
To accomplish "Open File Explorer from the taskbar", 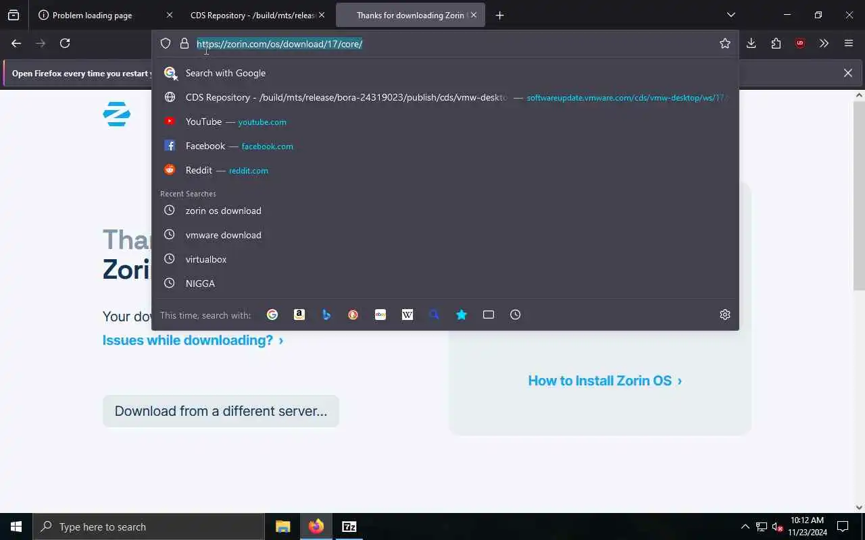I will click(283, 526).
